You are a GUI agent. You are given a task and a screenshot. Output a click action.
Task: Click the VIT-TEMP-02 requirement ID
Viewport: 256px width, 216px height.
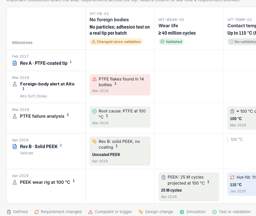point(239,20)
